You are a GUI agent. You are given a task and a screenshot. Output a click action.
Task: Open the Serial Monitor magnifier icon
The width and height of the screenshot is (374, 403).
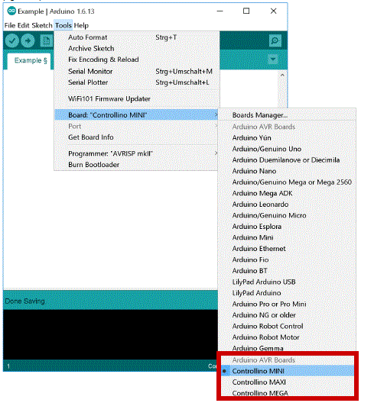(x=275, y=40)
